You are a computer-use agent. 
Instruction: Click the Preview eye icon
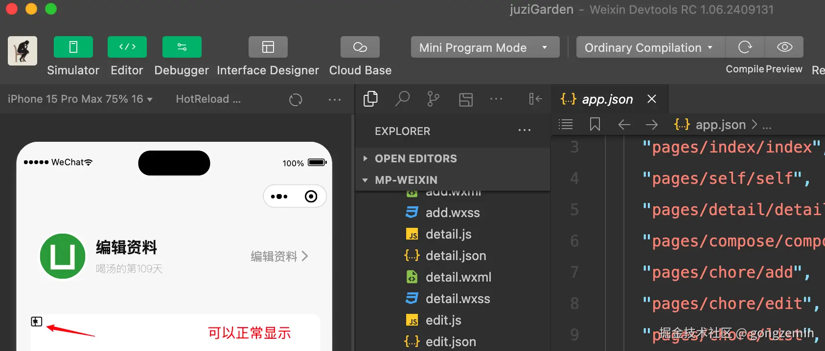pos(784,47)
